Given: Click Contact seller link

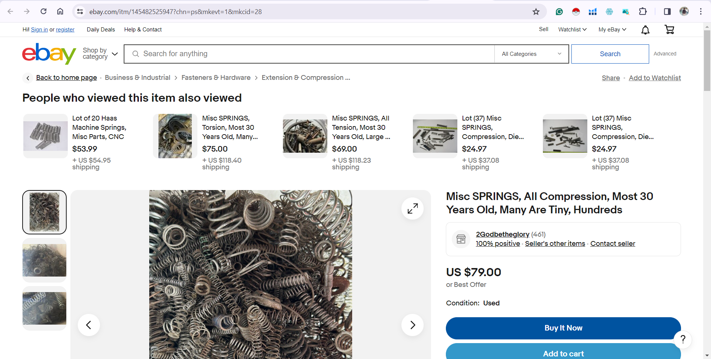Looking at the screenshot, I should coord(612,244).
